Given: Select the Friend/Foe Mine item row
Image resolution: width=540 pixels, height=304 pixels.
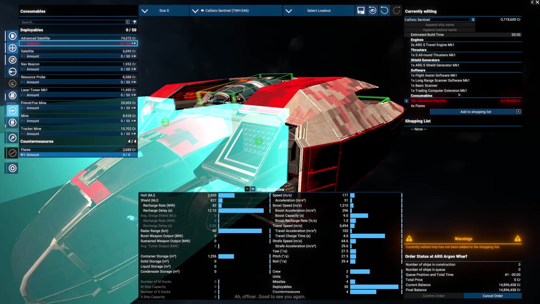Looking at the screenshot, I should click(x=78, y=103).
